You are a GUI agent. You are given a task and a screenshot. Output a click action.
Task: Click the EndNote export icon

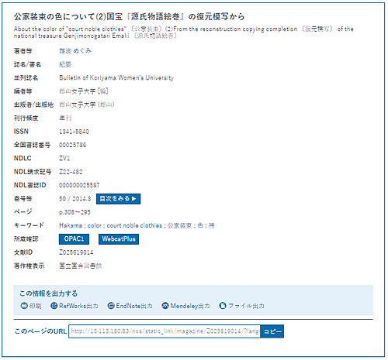(x=111, y=306)
